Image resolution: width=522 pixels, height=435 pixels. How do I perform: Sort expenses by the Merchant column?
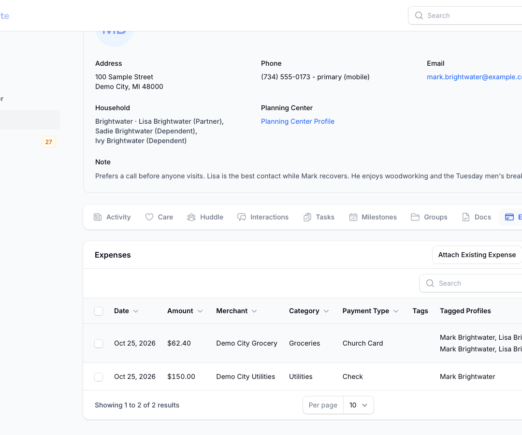click(236, 311)
